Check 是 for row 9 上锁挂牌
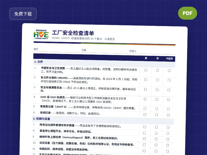The height and width of the screenshot is (155, 207). tap(144, 139)
